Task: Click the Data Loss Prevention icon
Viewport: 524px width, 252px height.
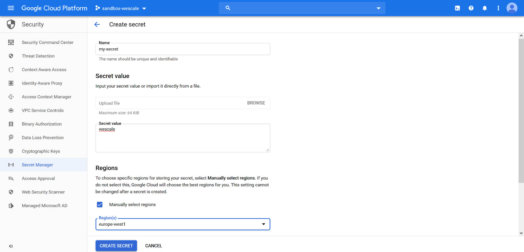Action: click(x=11, y=138)
